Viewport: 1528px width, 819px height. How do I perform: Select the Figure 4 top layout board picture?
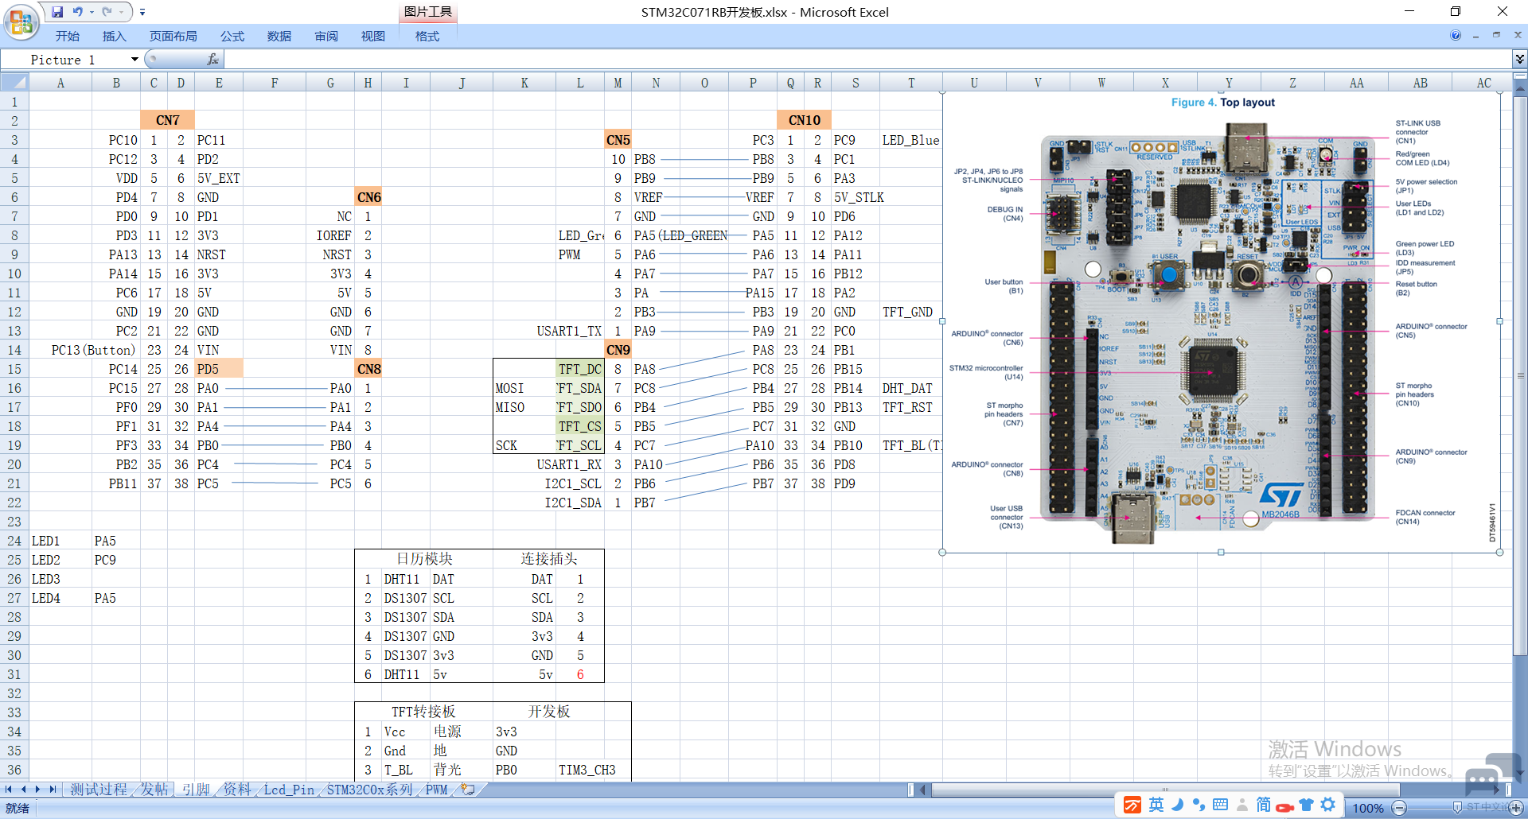[1221, 322]
